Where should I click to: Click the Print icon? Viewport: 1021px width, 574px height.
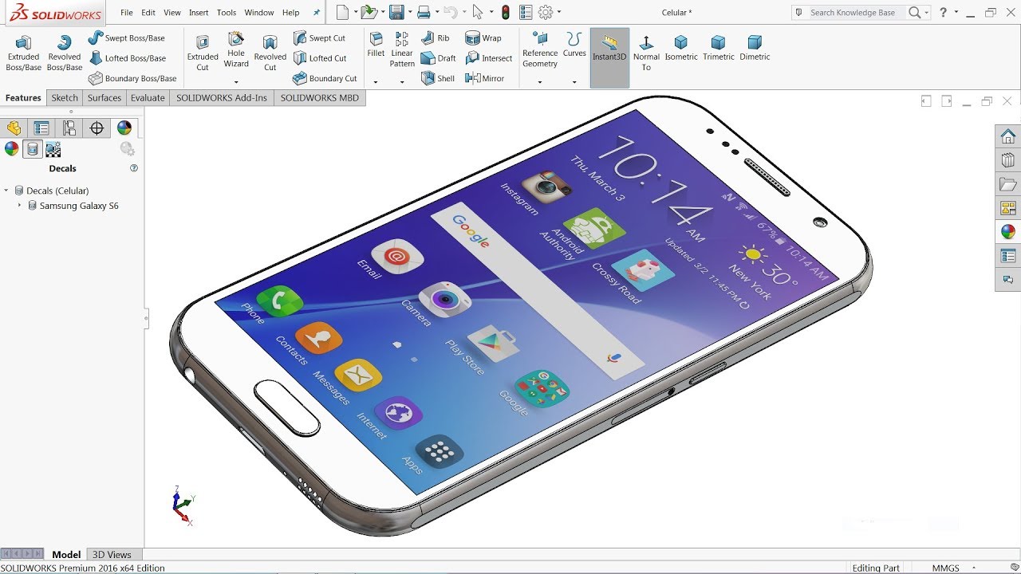pyautogui.click(x=424, y=12)
